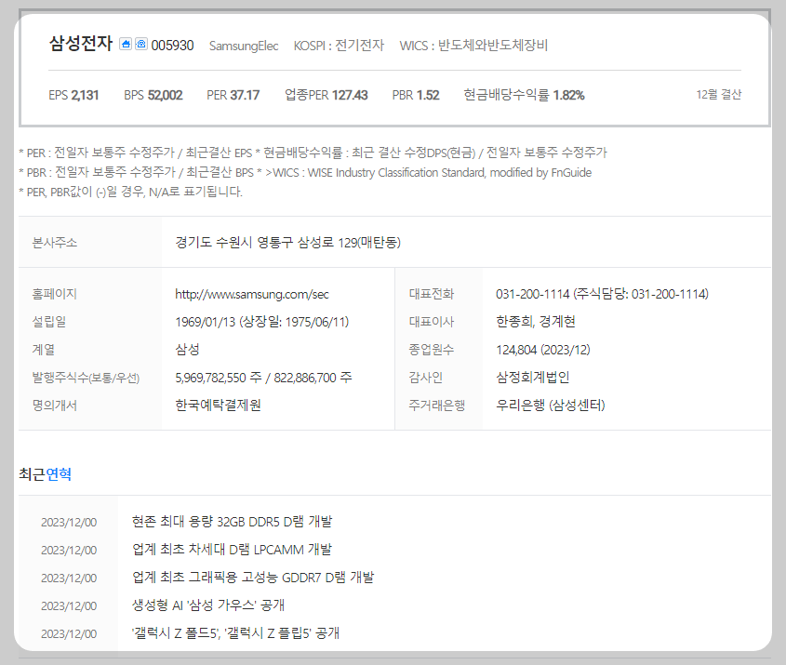
Task: Click the 삼성전자 company name heading
Action: pyautogui.click(x=81, y=44)
